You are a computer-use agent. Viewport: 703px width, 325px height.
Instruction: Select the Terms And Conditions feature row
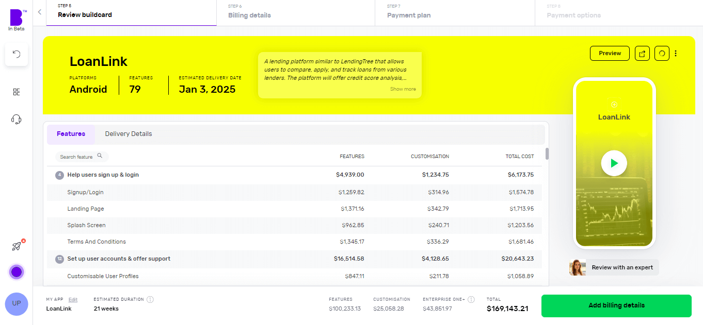294,242
